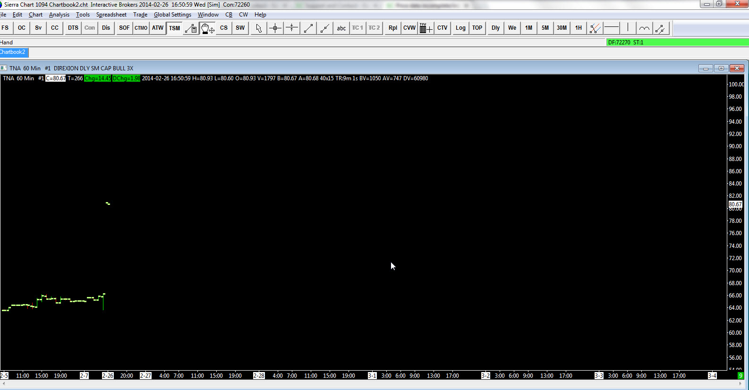Open the CB menu
Viewport: 749px width, 390px height.
click(229, 15)
